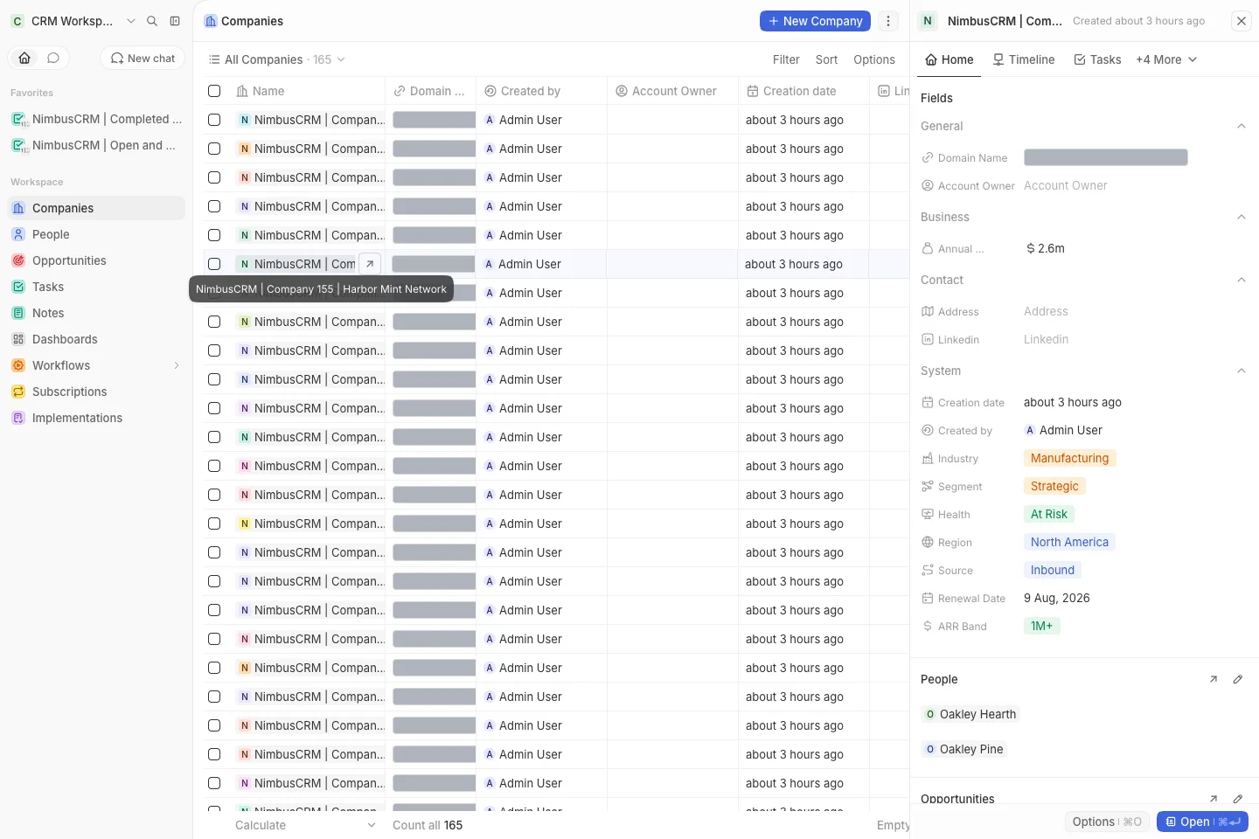Image resolution: width=1259 pixels, height=839 pixels.
Task: Click the Account Owner column header
Action: [672, 91]
